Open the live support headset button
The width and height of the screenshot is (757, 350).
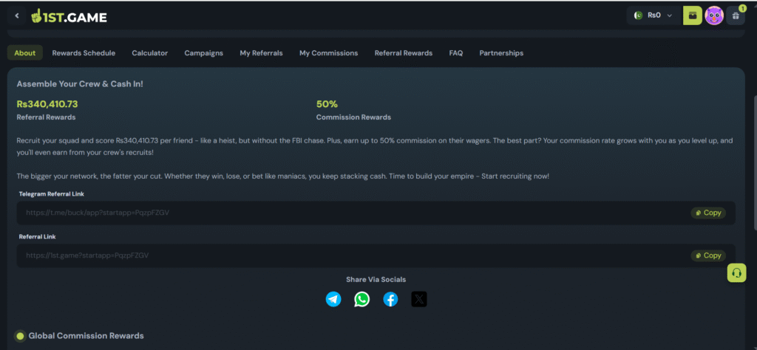[x=736, y=272]
